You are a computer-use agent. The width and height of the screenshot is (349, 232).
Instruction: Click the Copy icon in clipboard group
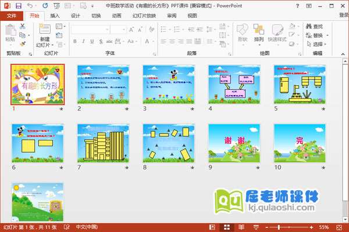(x=22, y=35)
